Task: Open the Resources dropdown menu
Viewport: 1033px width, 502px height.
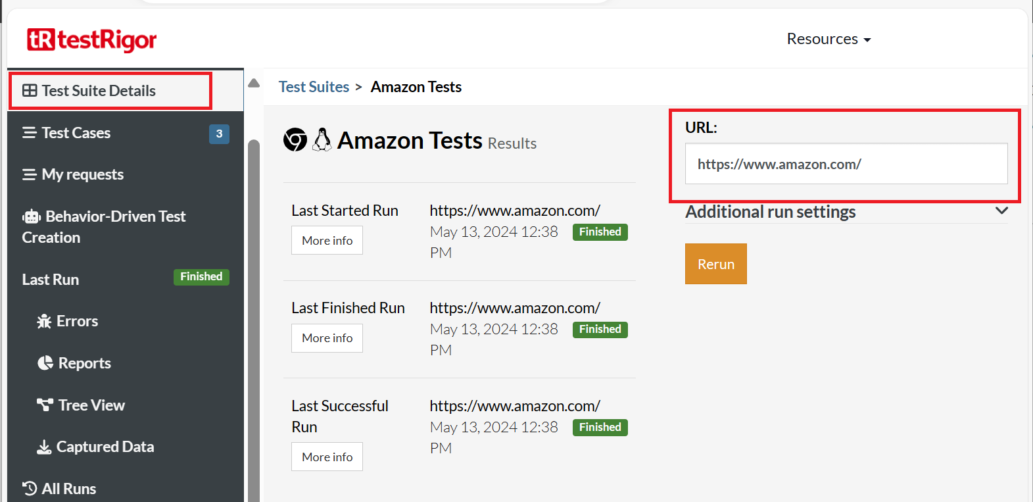Action: (x=829, y=39)
